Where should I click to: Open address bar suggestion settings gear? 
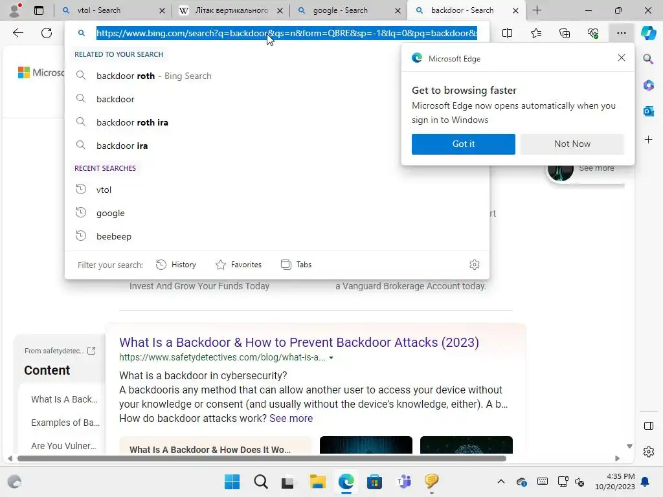point(475,265)
